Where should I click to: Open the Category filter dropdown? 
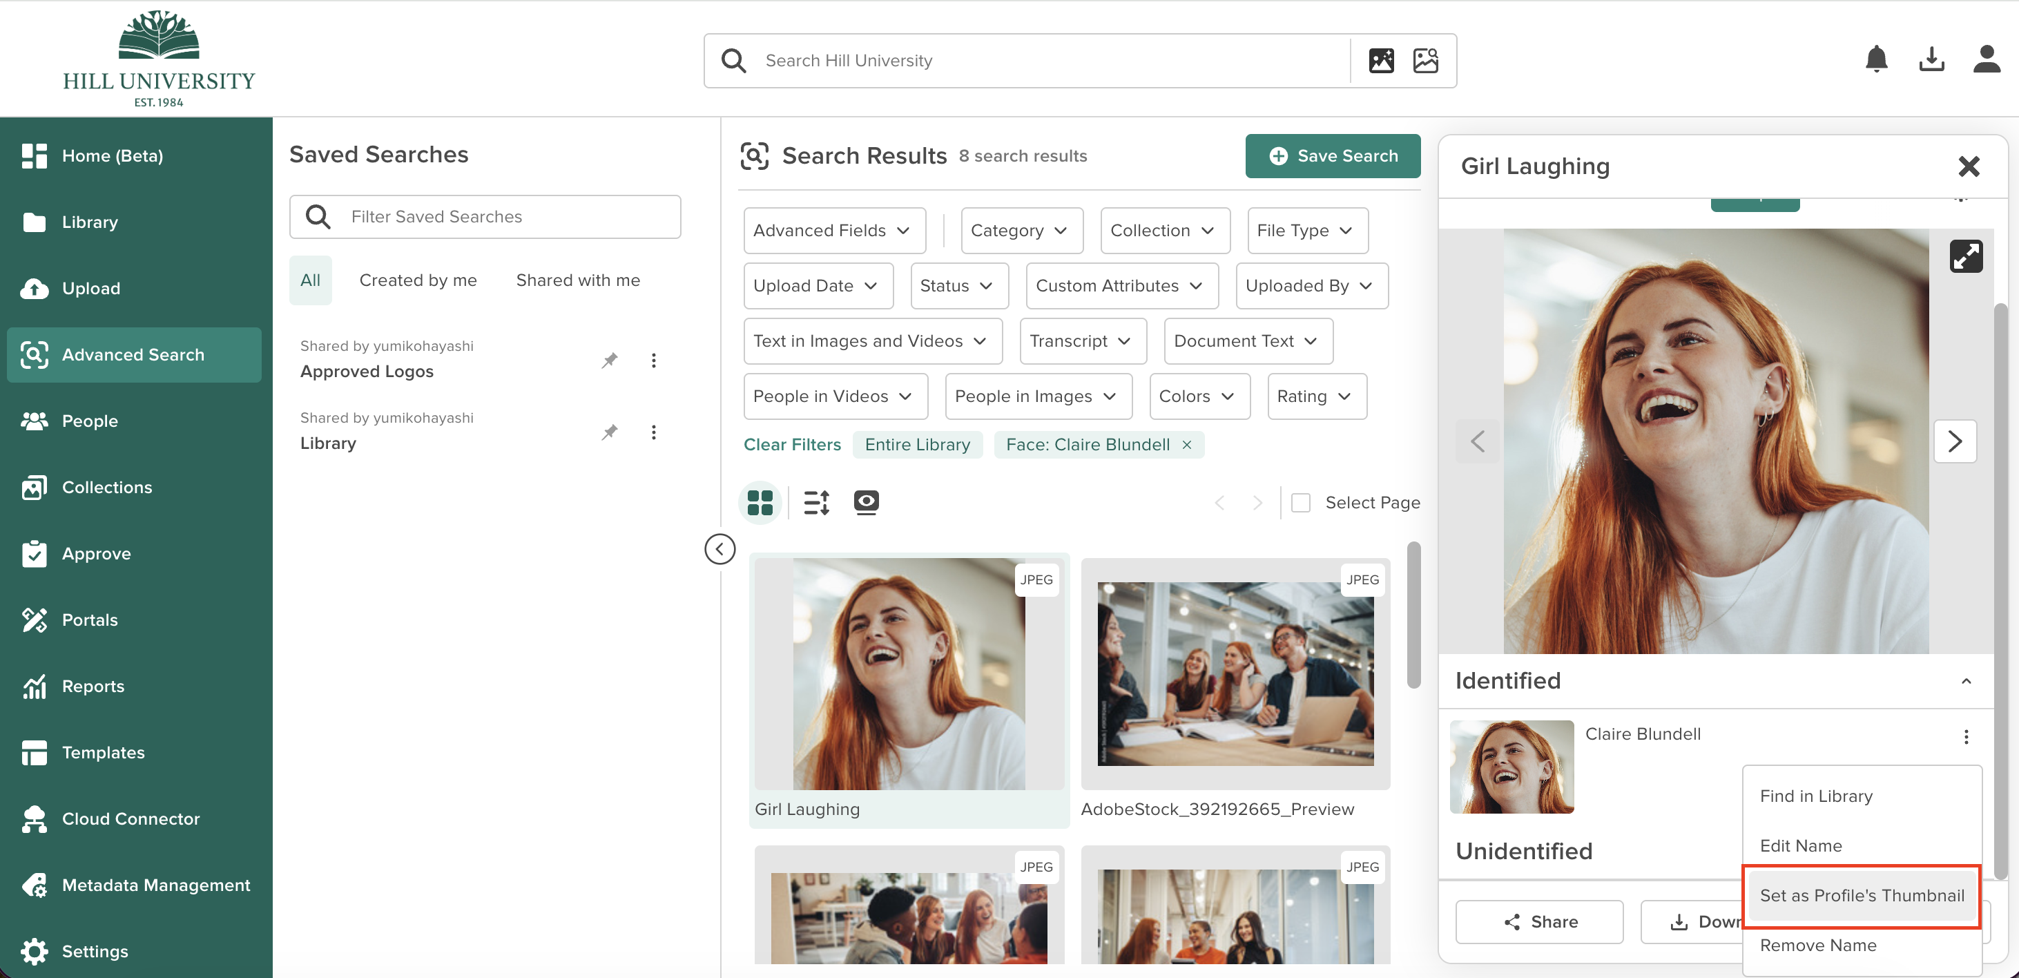1021,231
